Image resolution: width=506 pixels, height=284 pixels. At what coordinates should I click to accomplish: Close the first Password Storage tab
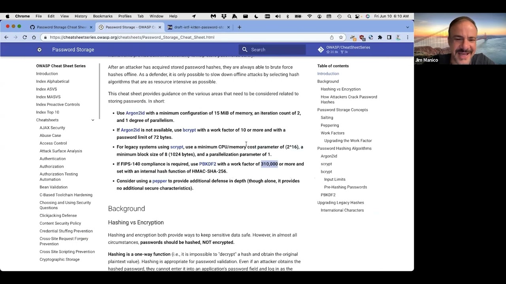91,27
